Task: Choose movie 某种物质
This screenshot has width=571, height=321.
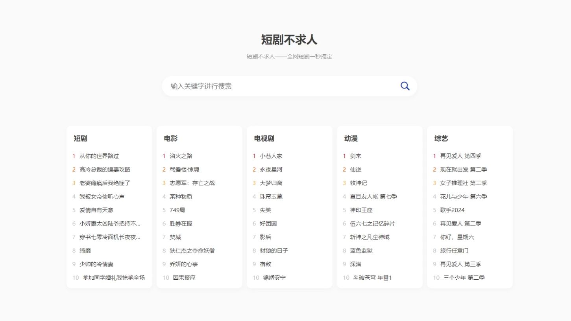Action: tap(181, 197)
